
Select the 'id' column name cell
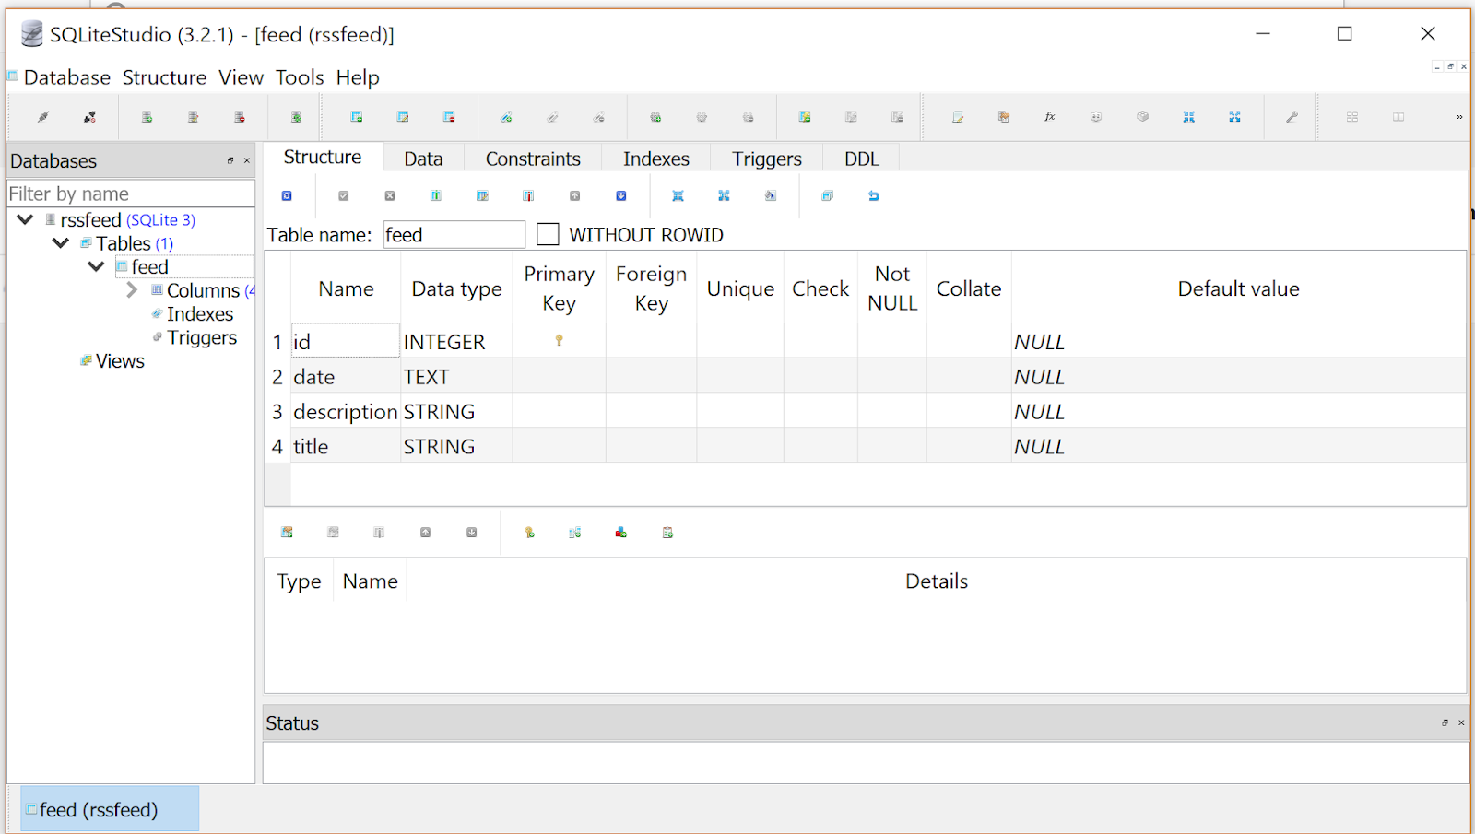(x=346, y=341)
